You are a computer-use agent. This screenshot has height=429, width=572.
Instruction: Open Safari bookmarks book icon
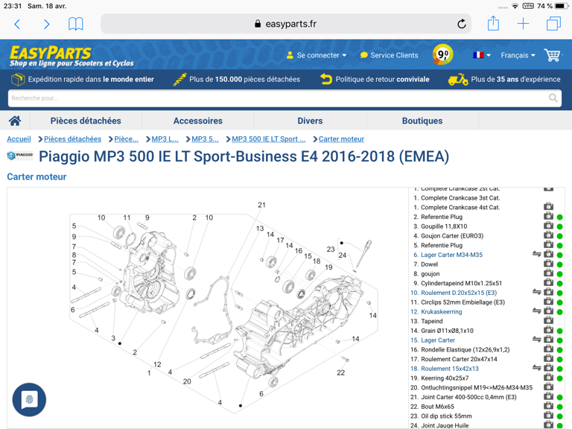click(76, 24)
